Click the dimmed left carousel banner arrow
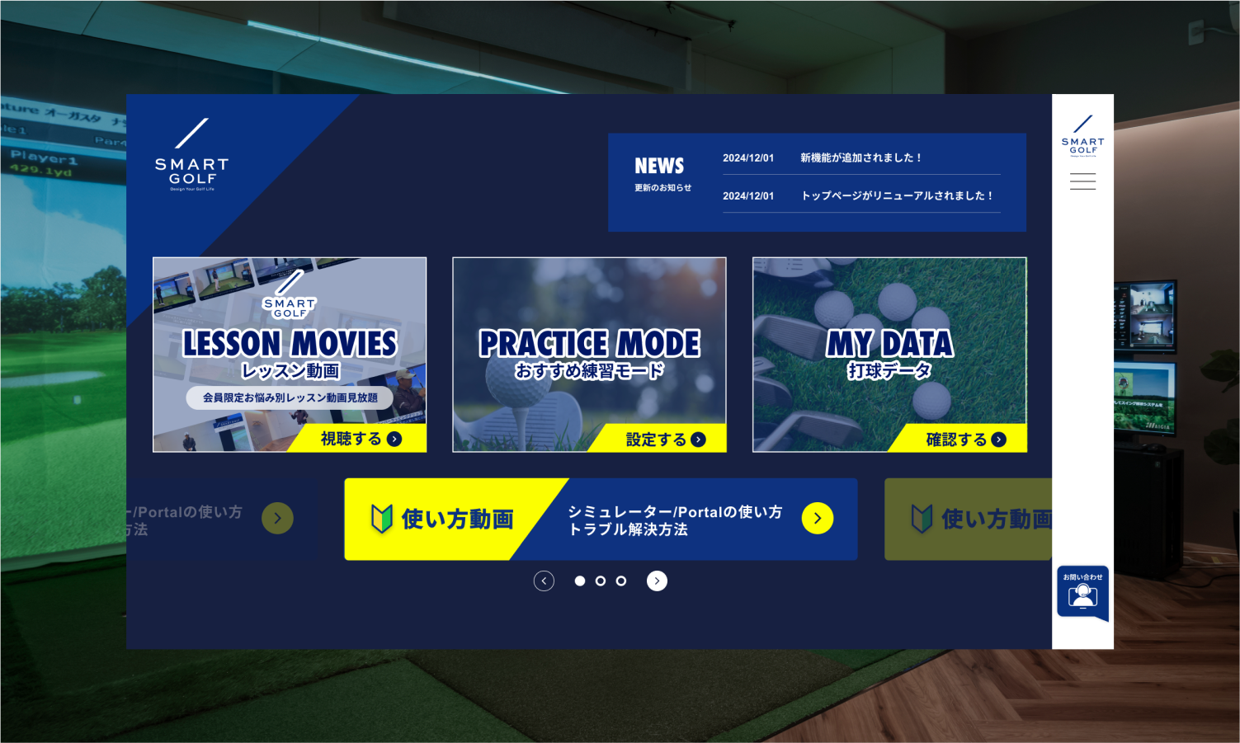1240x743 pixels. pyautogui.click(x=277, y=519)
